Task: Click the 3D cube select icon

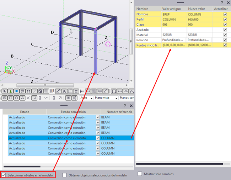Action: 40,91
